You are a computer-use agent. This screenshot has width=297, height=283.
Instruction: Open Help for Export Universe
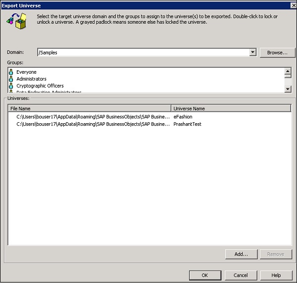point(276,275)
